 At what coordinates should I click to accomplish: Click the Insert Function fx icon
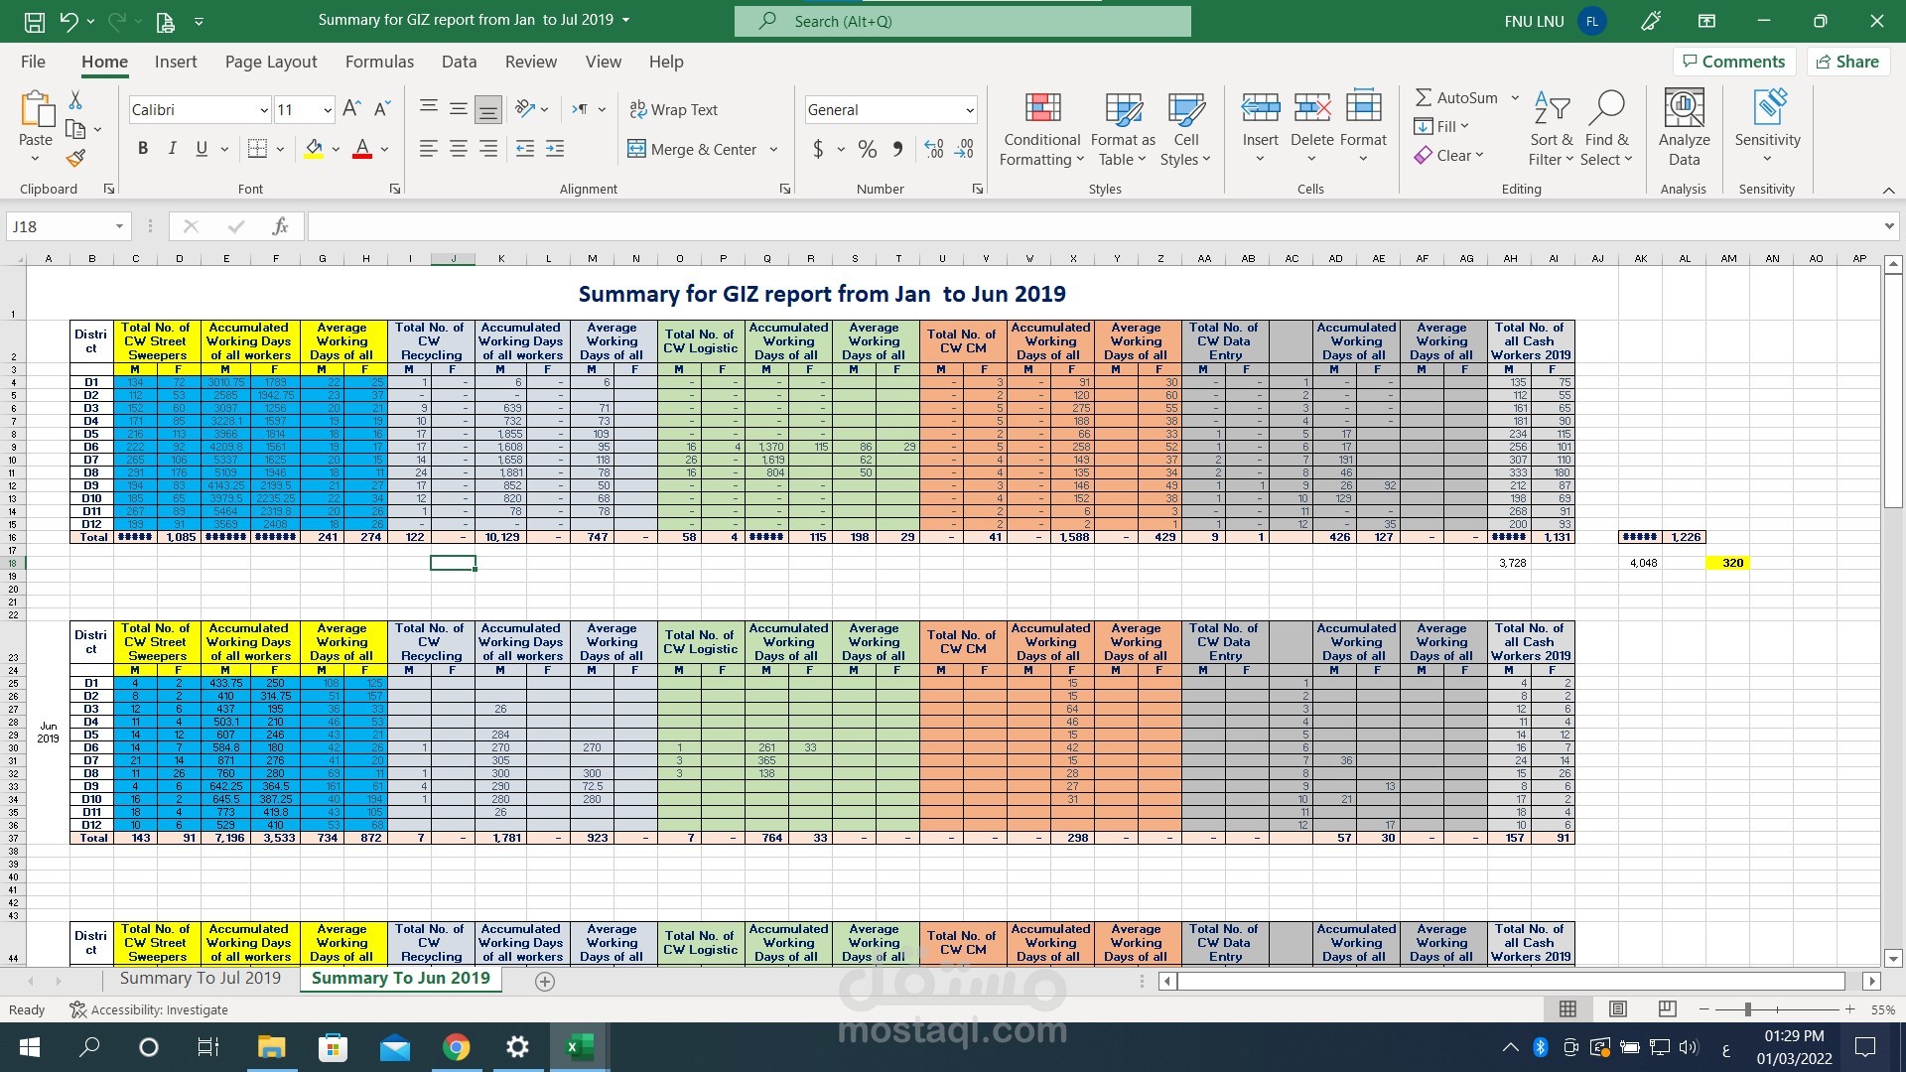click(280, 226)
